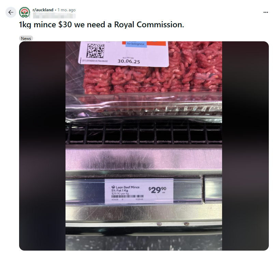Click the 30.06.25 best before date
Screen dimensions: 276x253
129,61
